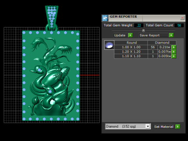188x141 pixels.
Task: Click the Total Gem Count value 58
Action: [x=179, y=25]
